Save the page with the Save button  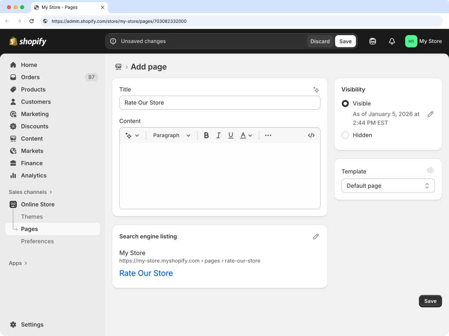tap(430, 301)
